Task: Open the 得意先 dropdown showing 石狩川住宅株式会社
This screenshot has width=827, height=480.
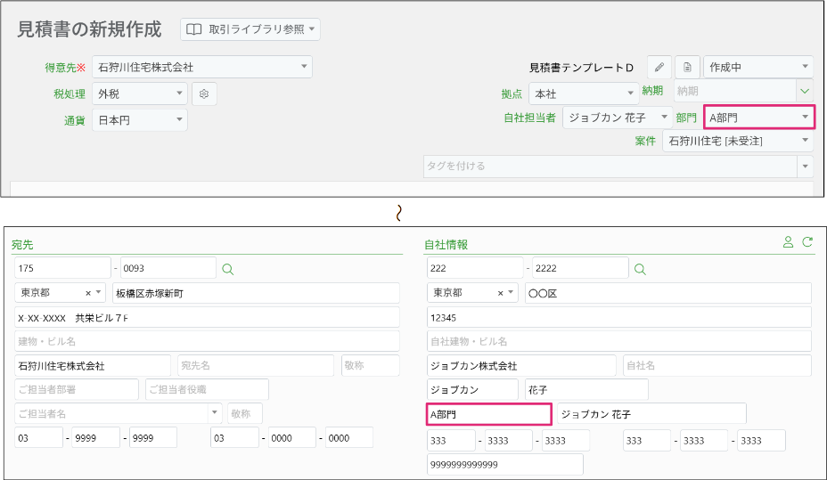Action: (202, 67)
